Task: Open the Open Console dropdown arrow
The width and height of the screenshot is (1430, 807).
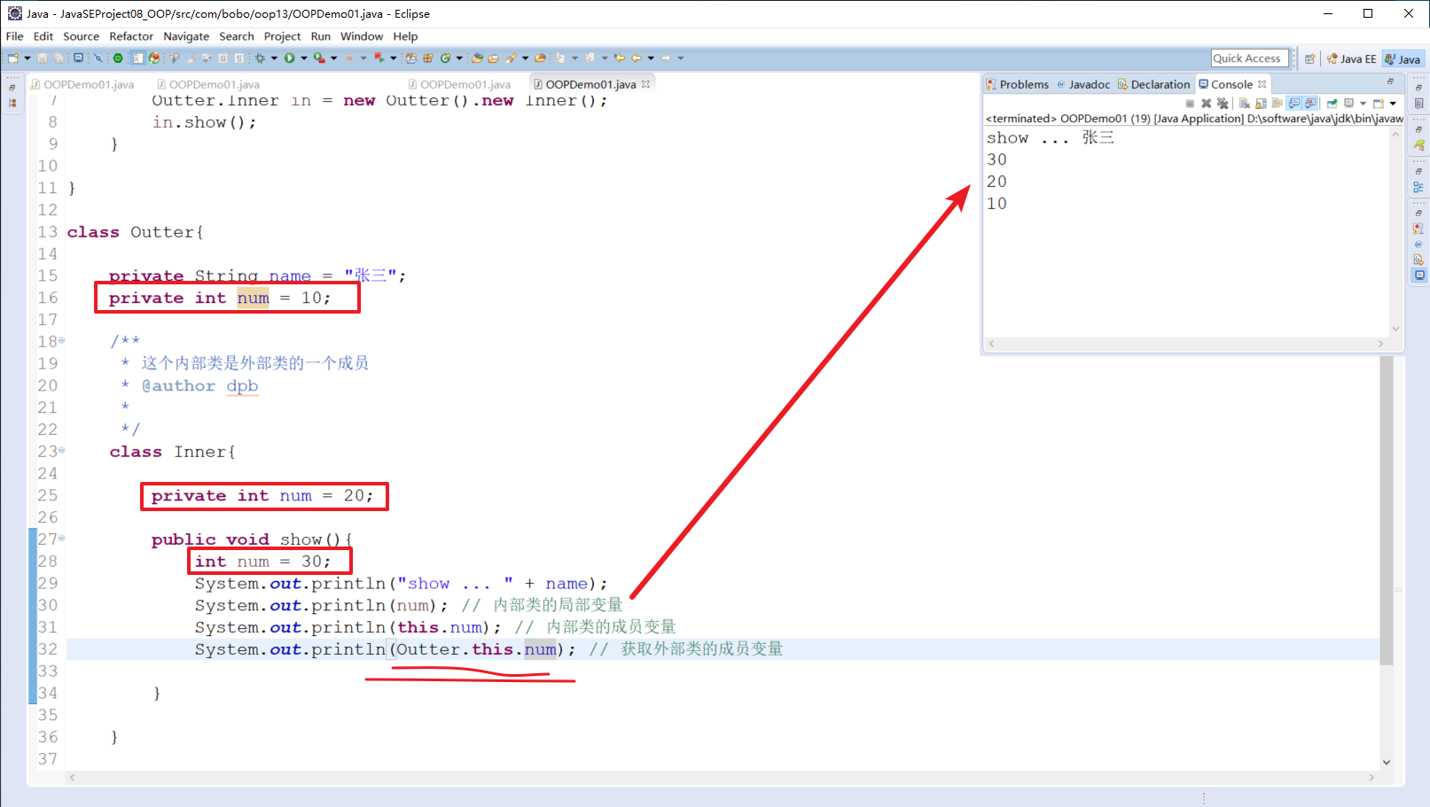Action: point(1393,104)
